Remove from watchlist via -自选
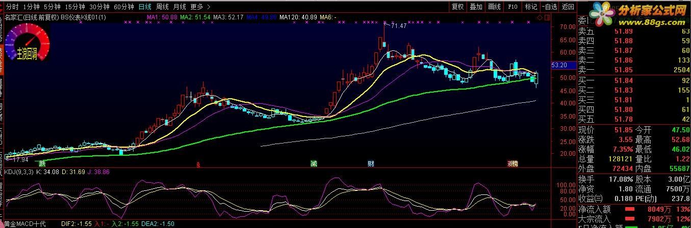 pyautogui.click(x=549, y=7)
